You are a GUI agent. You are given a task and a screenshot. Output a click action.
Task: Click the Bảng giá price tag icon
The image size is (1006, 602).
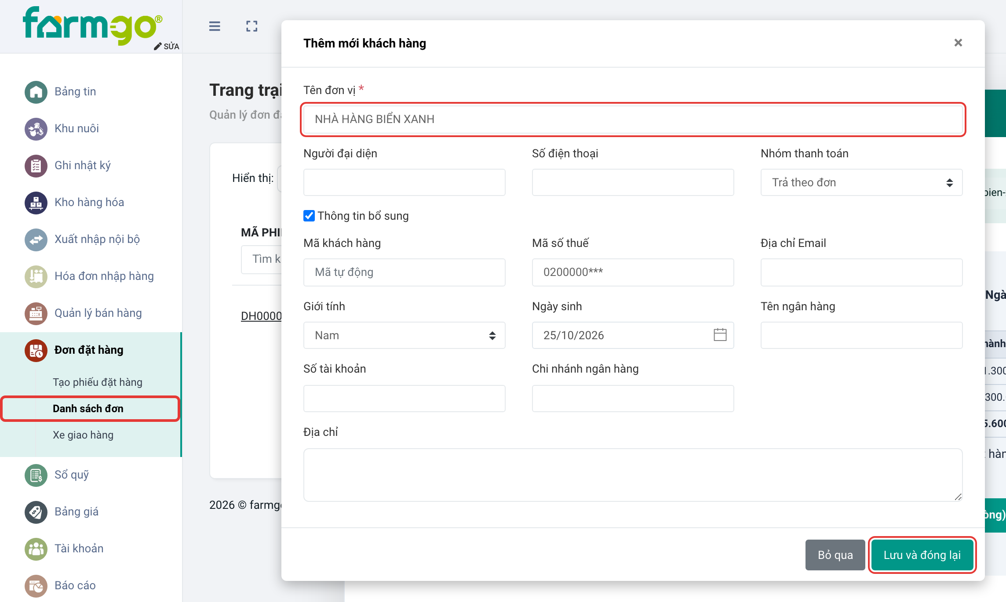tap(36, 512)
